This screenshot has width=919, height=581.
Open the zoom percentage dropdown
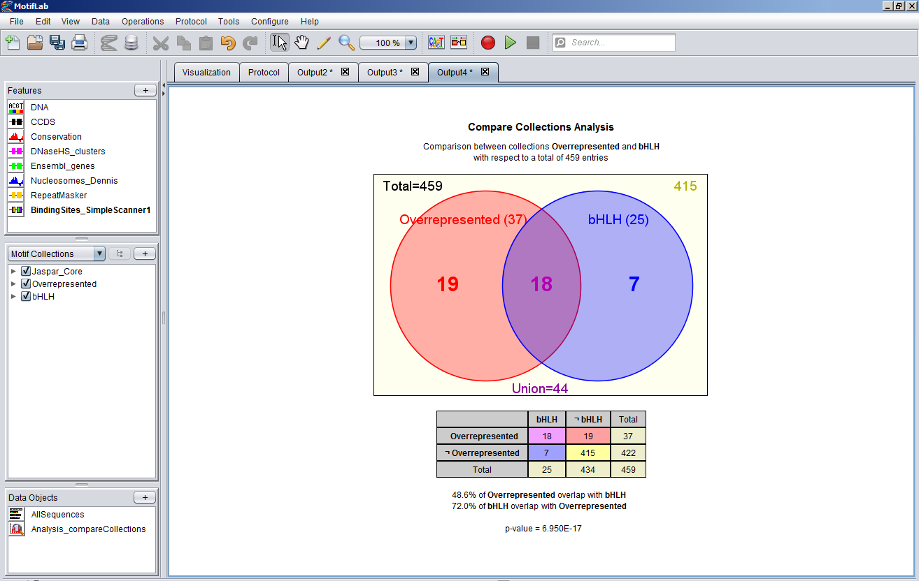click(411, 43)
